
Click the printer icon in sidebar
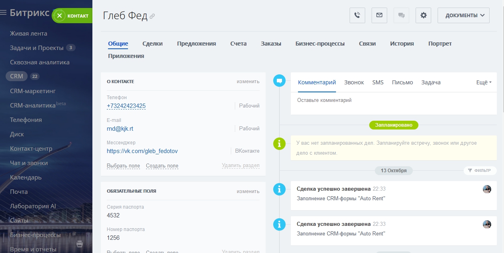pos(80,244)
